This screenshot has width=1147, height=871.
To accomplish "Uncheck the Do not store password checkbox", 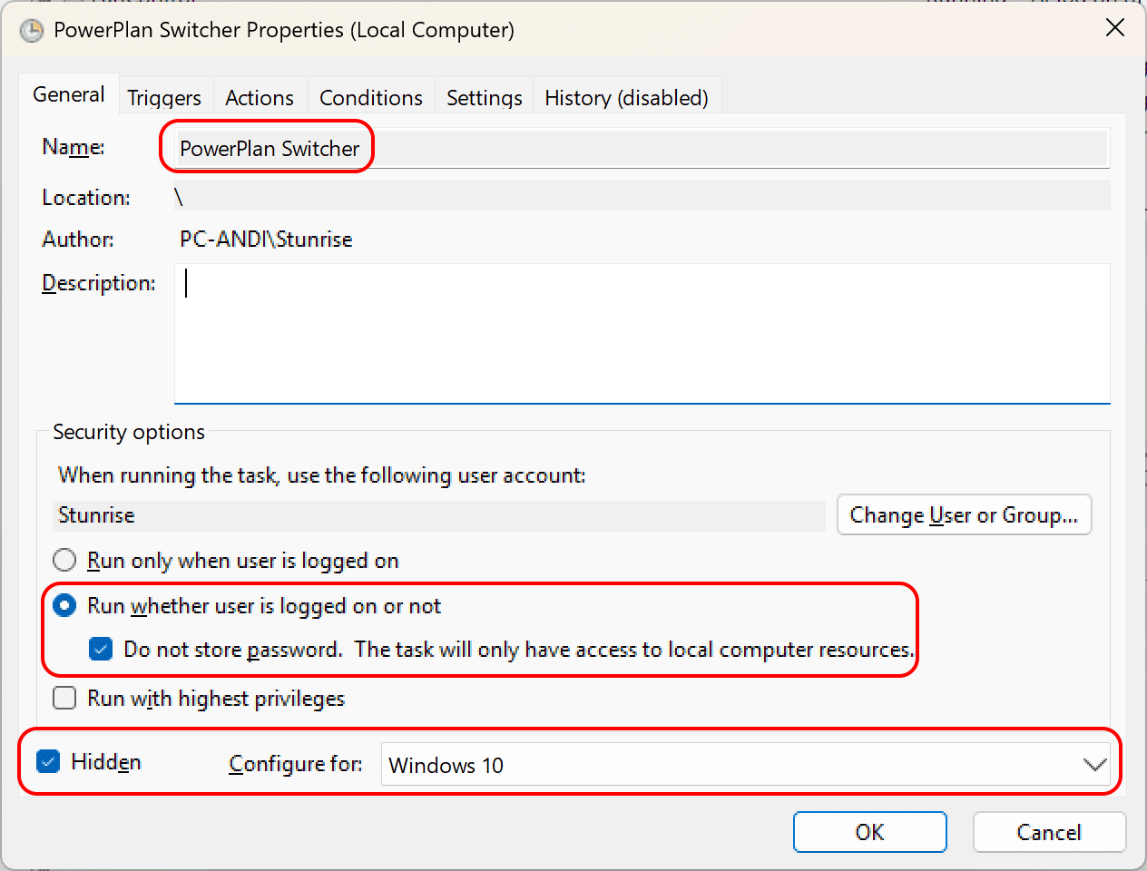I will (x=101, y=650).
